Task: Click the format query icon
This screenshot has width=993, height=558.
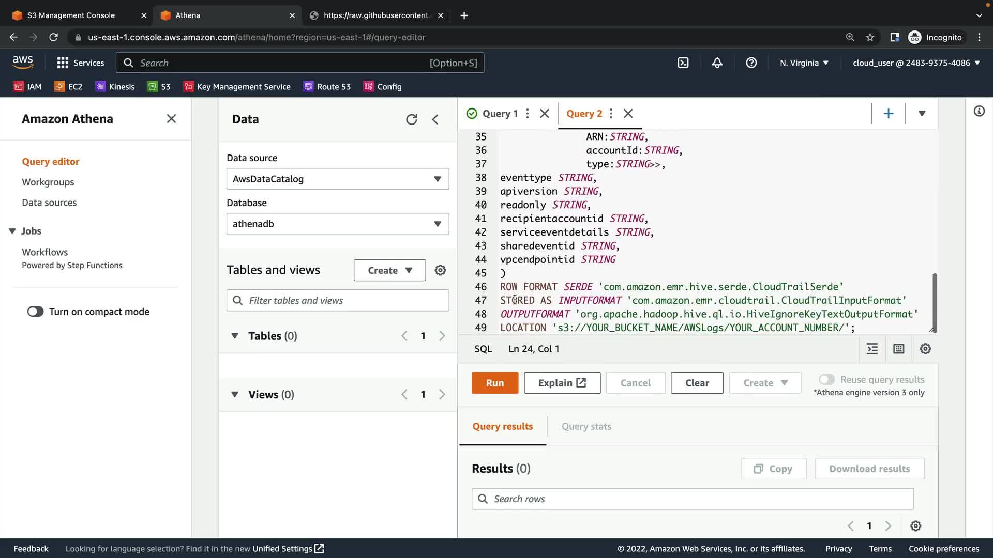Action: [872, 349]
